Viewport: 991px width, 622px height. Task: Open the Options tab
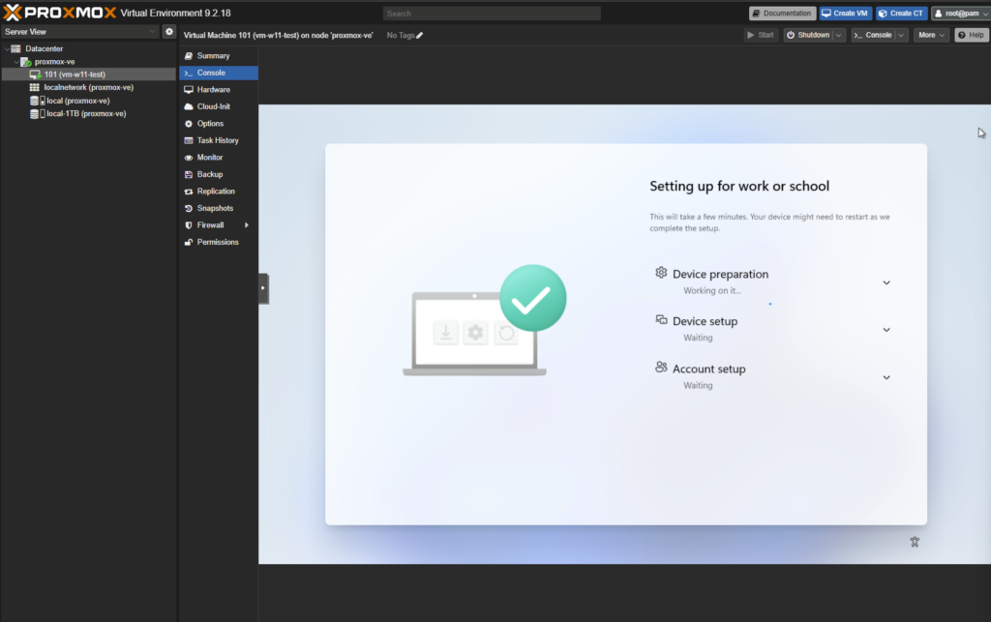click(218, 124)
